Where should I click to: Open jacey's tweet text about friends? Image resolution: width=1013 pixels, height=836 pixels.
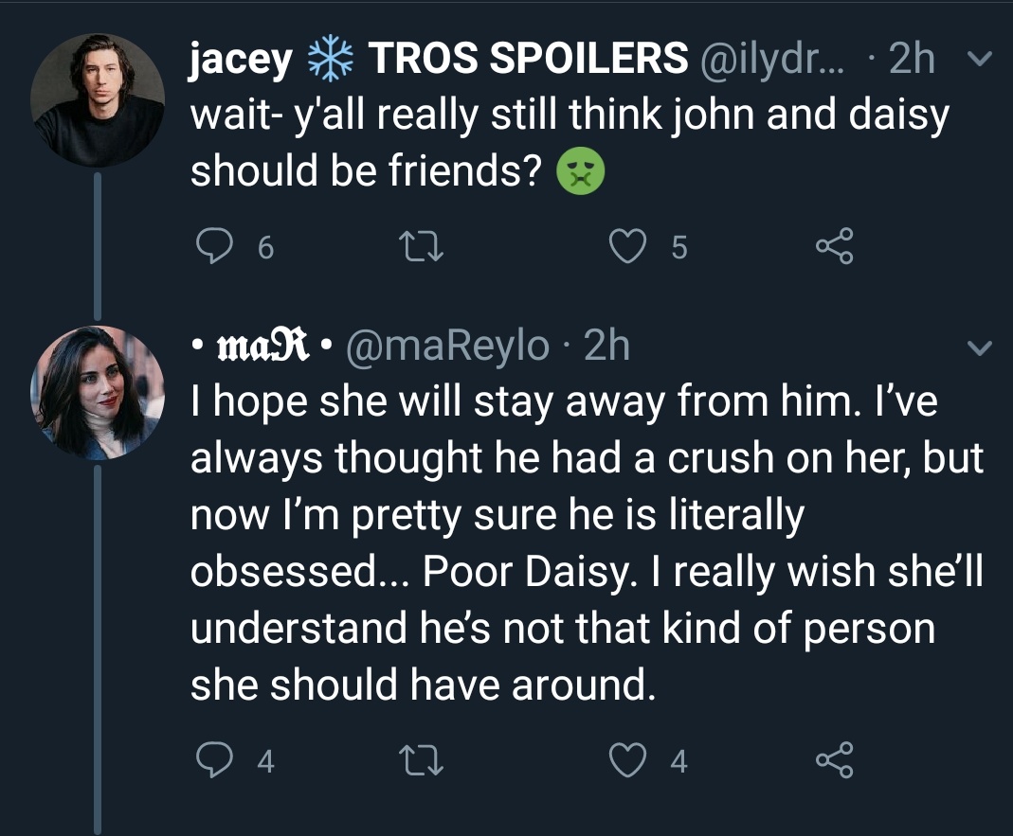pyautogui.click(x=569, y=144)
